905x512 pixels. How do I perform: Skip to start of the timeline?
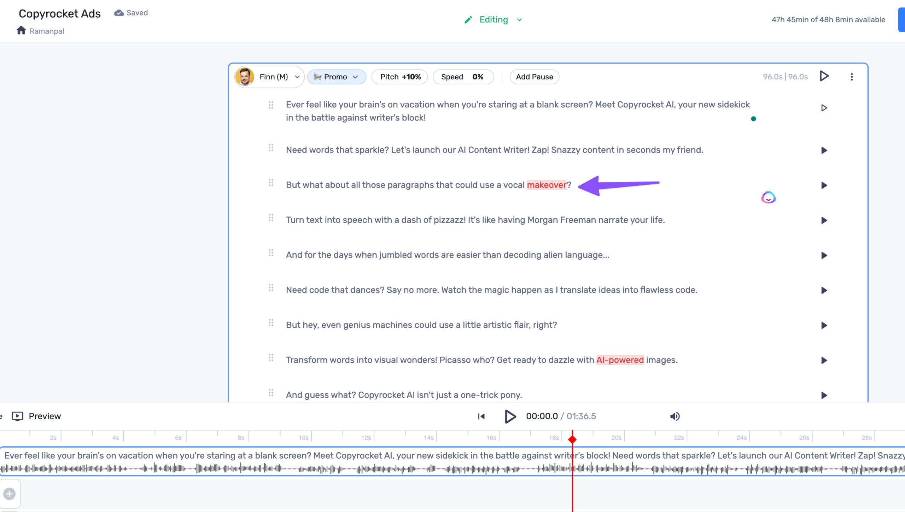click(481, 416)
